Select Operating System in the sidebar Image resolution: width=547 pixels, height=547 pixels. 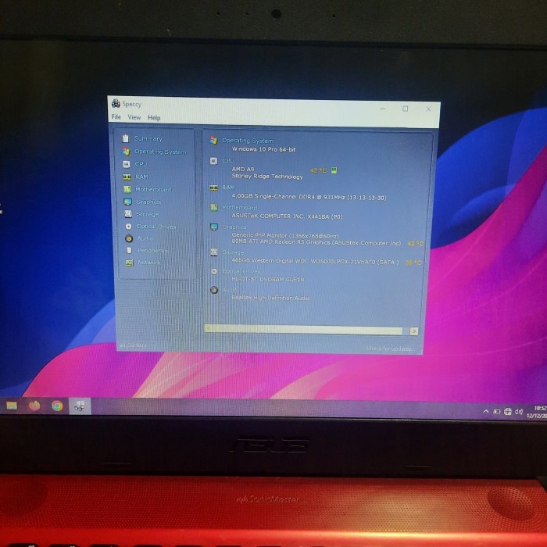160,152
